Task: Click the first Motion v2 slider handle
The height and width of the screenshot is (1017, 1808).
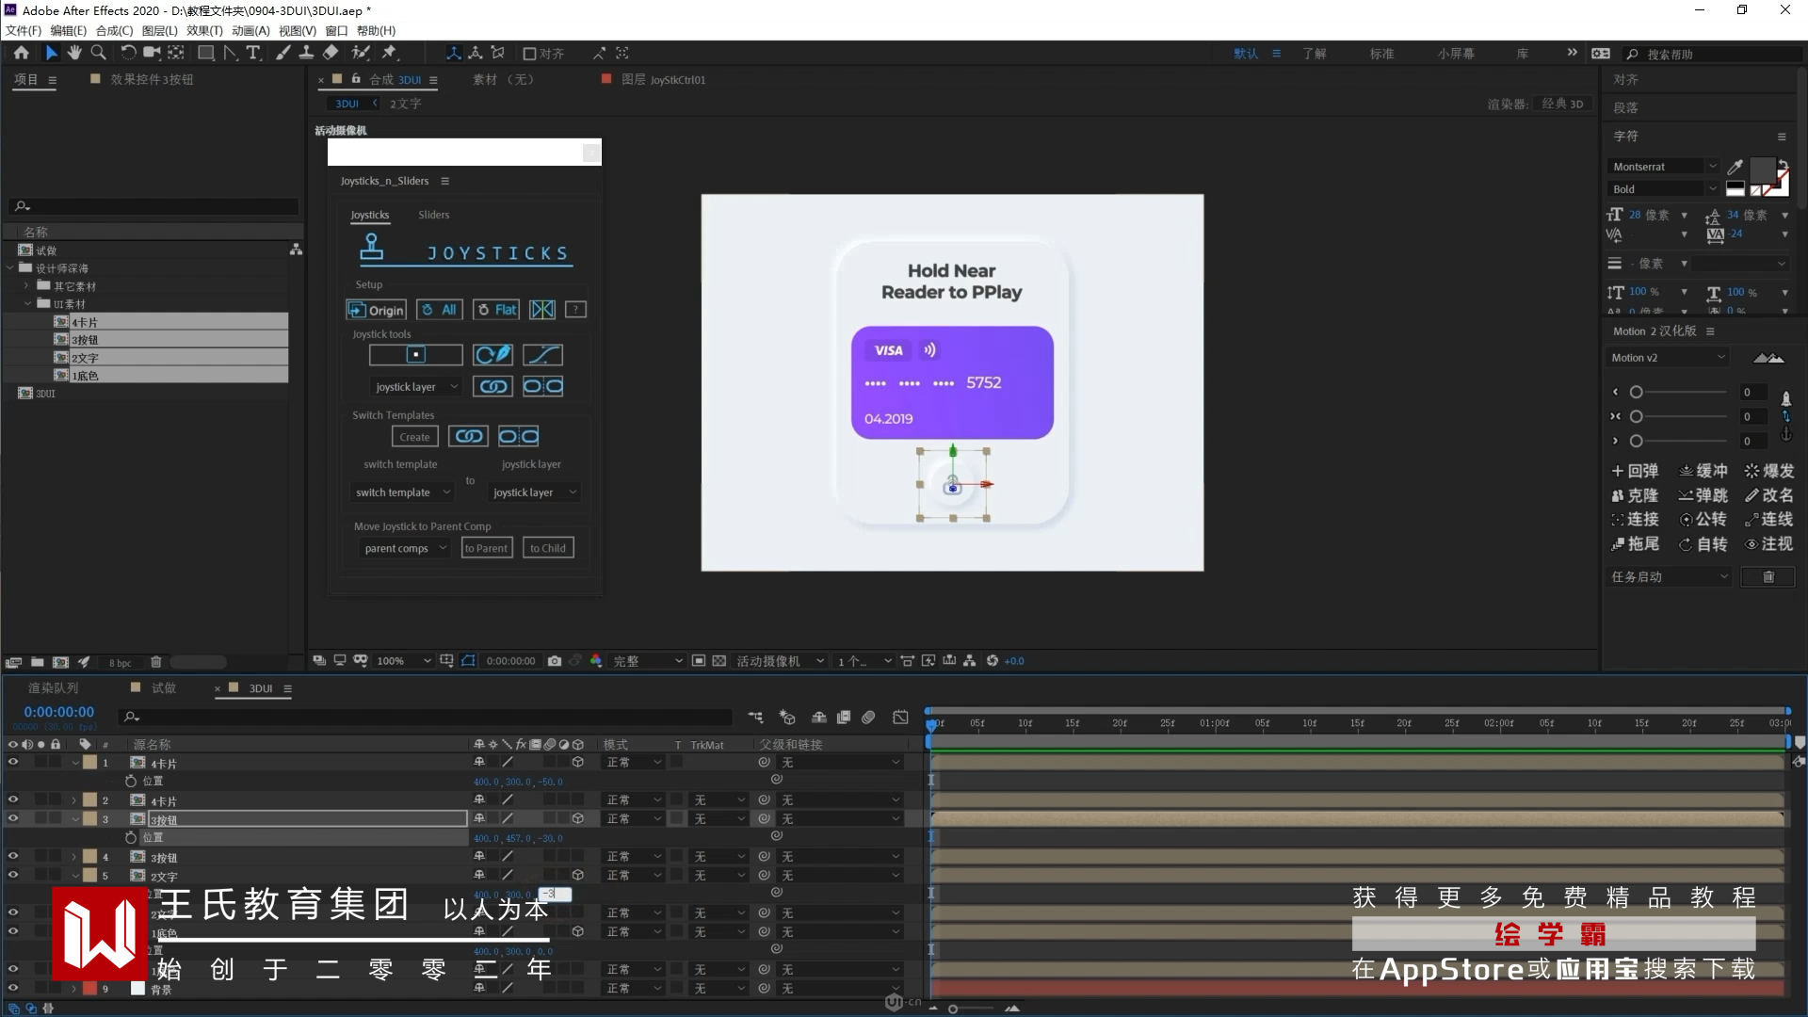Action: [1637, 393]
